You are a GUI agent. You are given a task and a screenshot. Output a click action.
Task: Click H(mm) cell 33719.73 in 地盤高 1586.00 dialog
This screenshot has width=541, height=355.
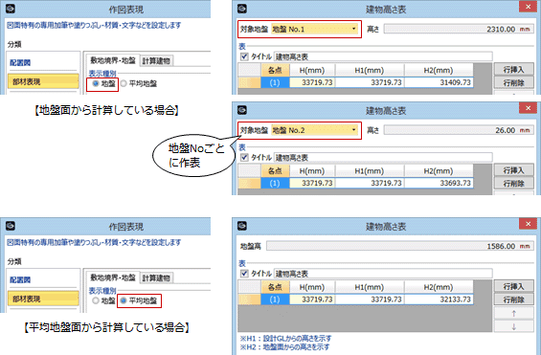[x=312, y=300]
